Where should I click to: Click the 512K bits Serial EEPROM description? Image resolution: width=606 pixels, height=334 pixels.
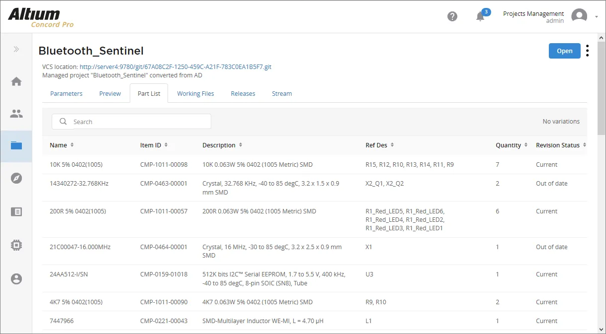(274, 278)
